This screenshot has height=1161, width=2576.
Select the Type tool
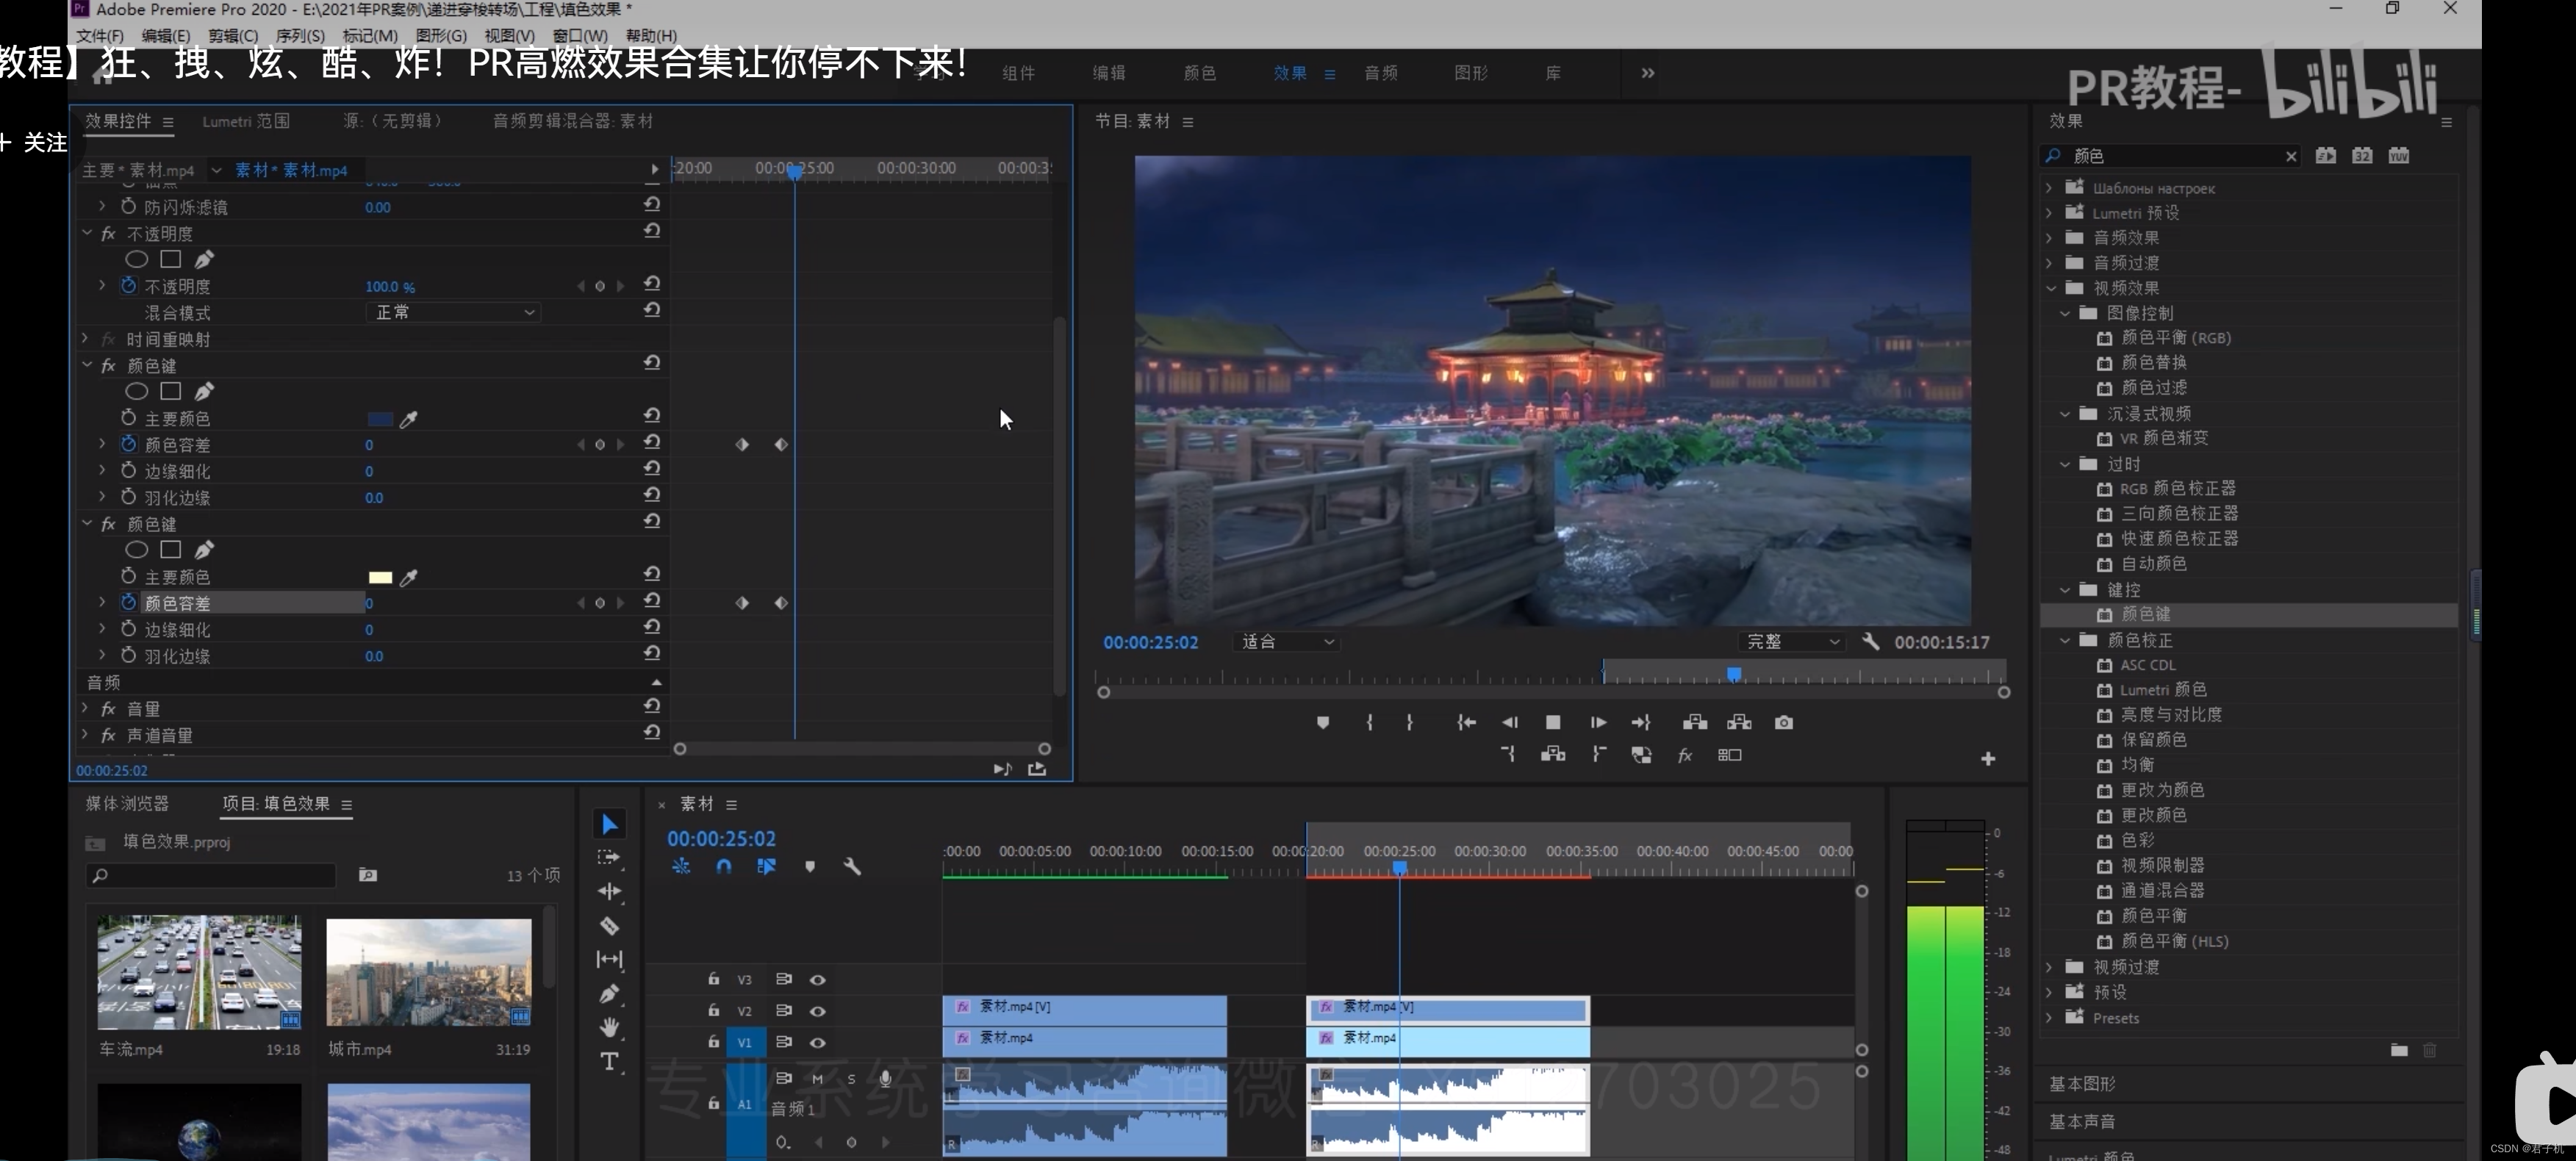click(x=609, y=1061)
